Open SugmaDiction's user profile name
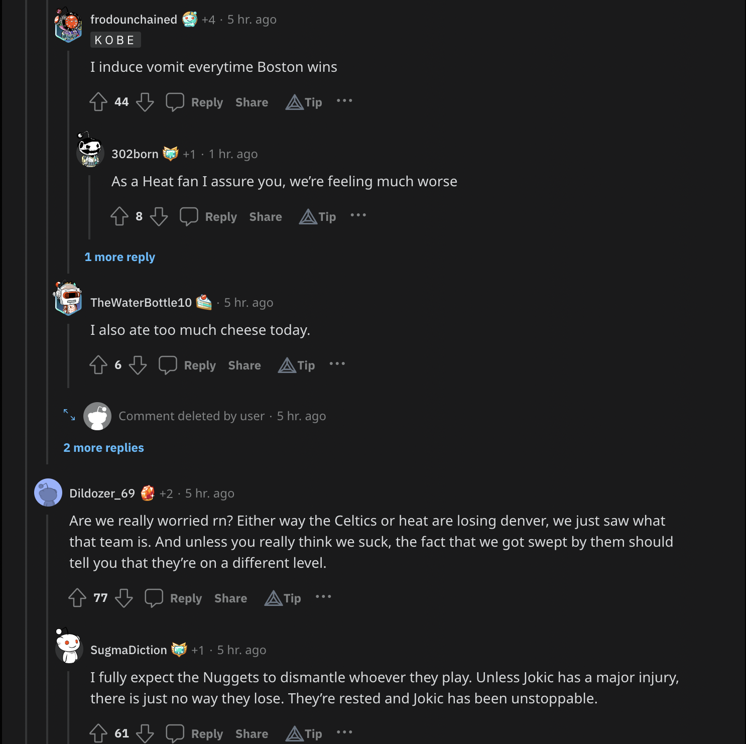The height and width of the screenshot is (744, 746). click(129, 650)
